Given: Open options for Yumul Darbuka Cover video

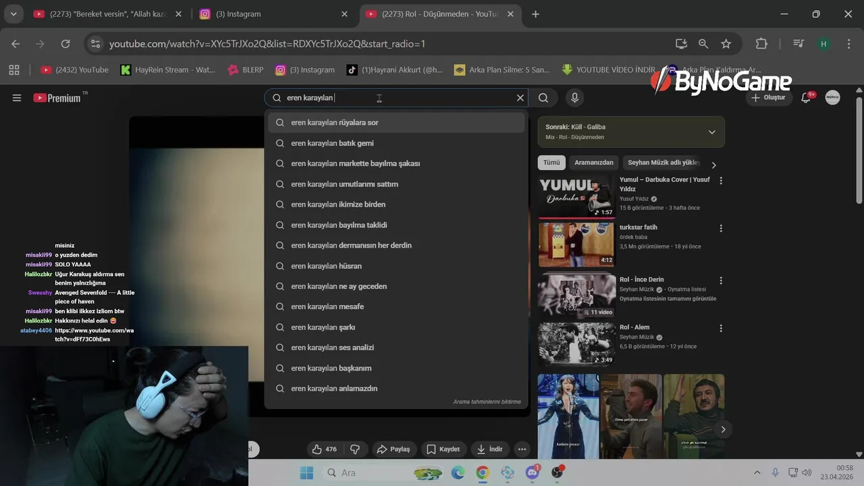Looking at the screenshot, I should (x=721, y=181).
